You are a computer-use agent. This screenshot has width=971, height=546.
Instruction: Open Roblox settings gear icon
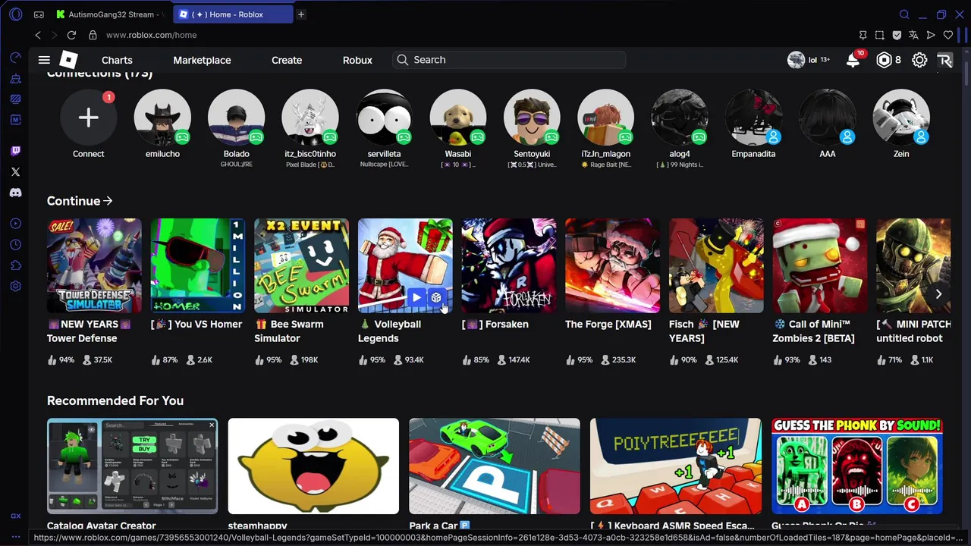919,60
